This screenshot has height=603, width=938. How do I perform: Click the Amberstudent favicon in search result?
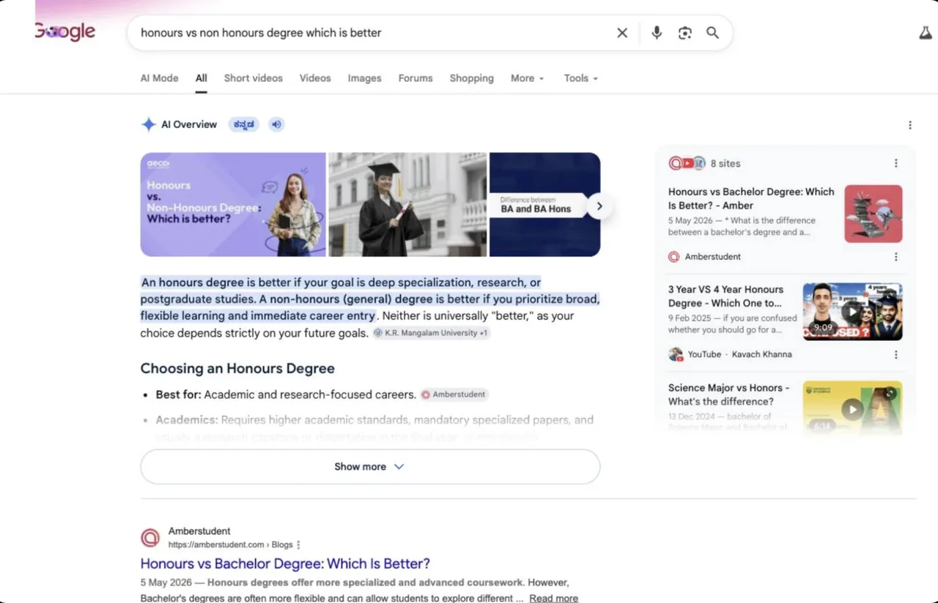(150, 538)
